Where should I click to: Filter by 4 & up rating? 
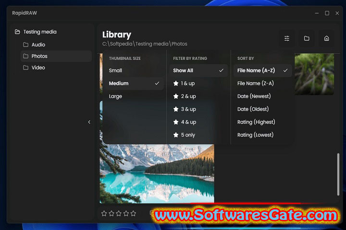tap(198, 122)
